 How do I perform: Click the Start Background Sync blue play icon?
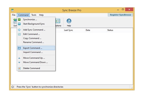click(19, 24)
